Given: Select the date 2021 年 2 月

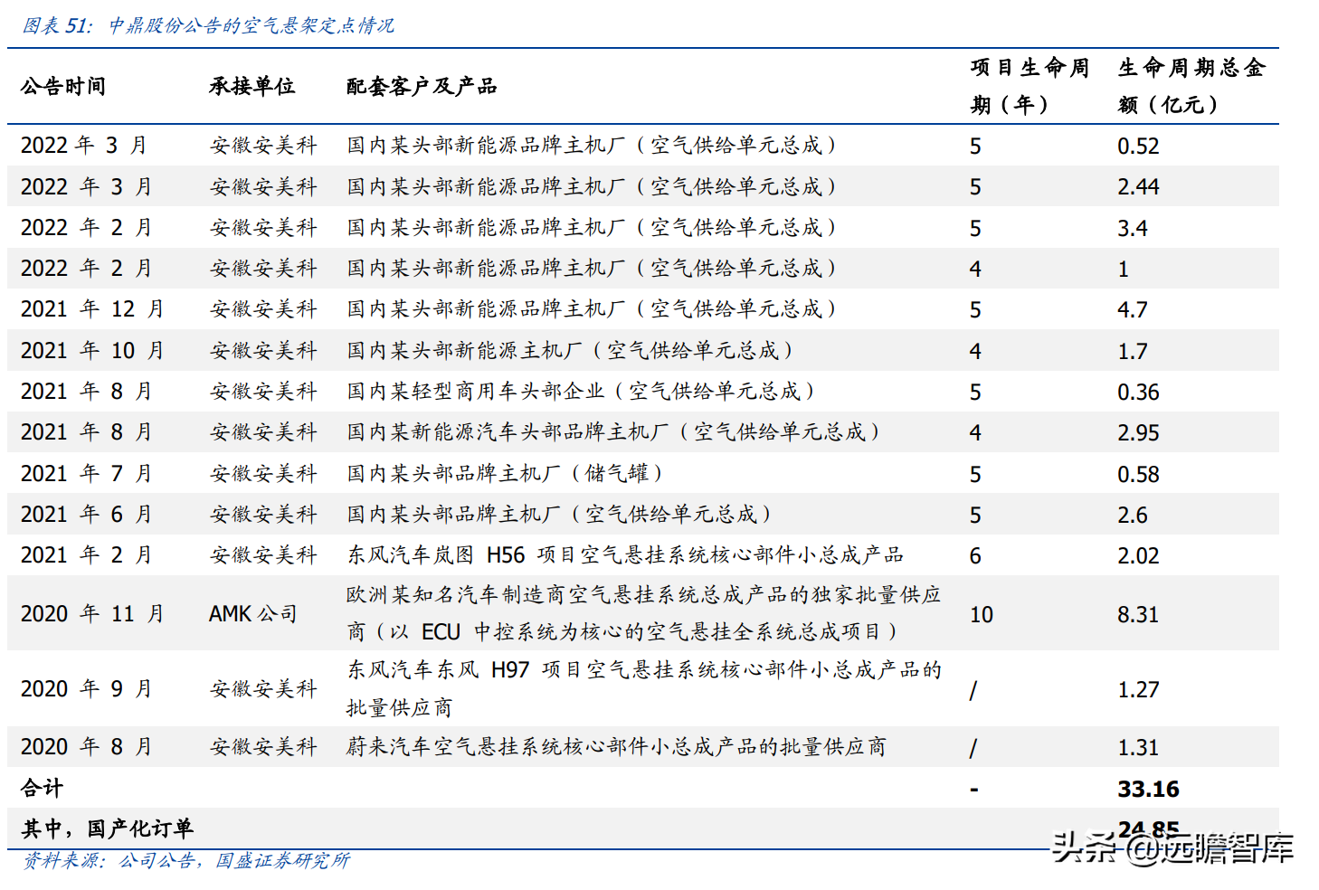Looking at the screenshot, I should (86, 555).
